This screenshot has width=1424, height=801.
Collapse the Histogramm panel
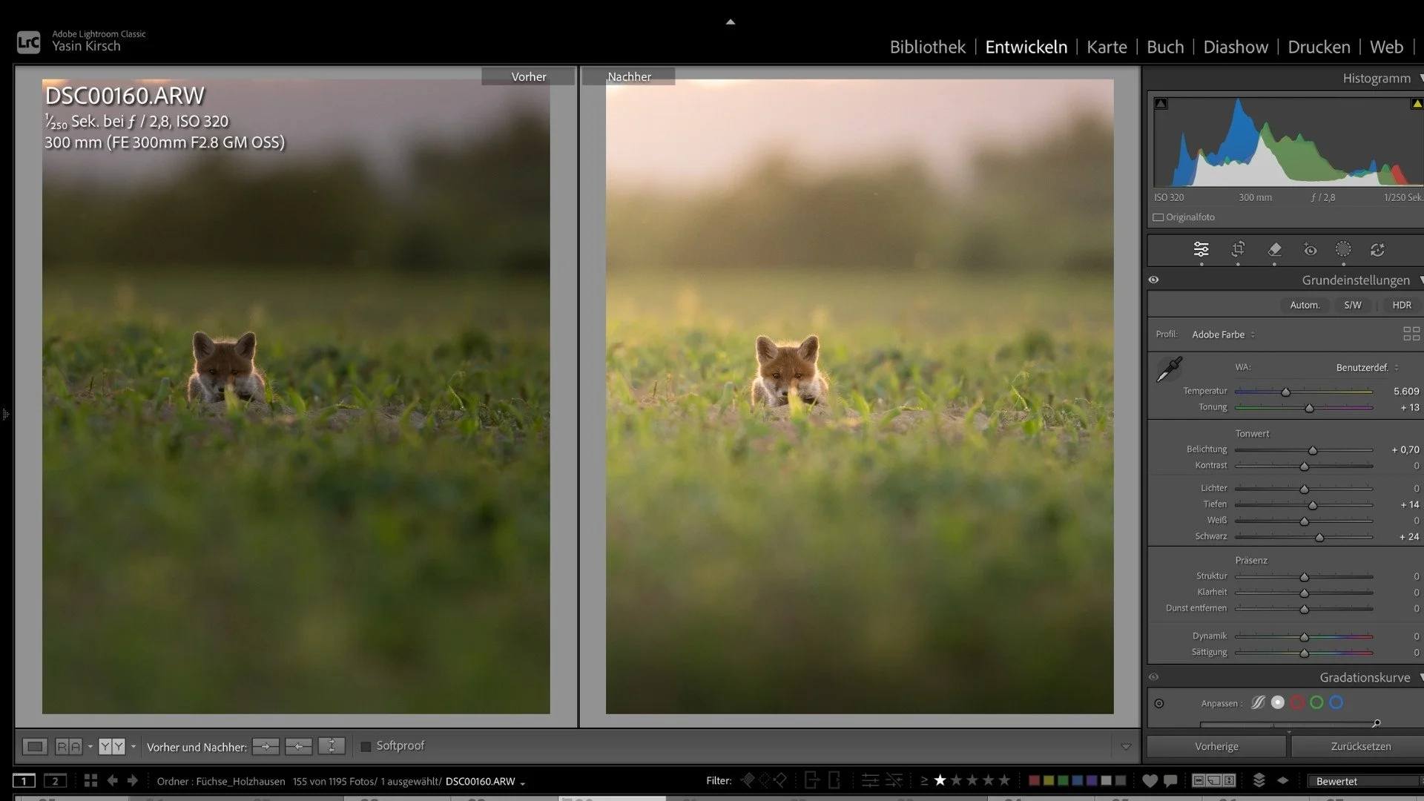click(1420, 78)
